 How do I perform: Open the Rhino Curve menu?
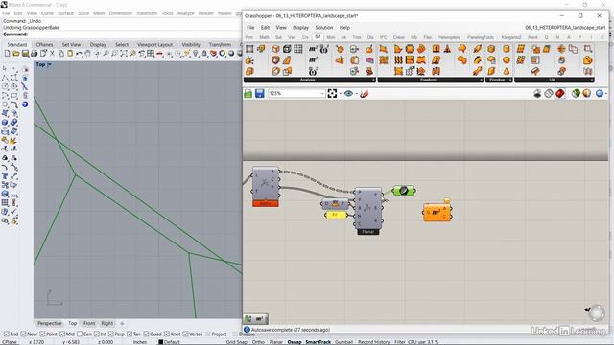(47, 13)
